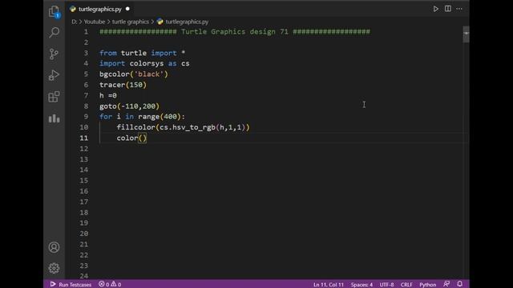The height and width of the screenshot is (288, 513).
Task: Click 'for i in range(400):' line
Action: click(x=142, y=117)
